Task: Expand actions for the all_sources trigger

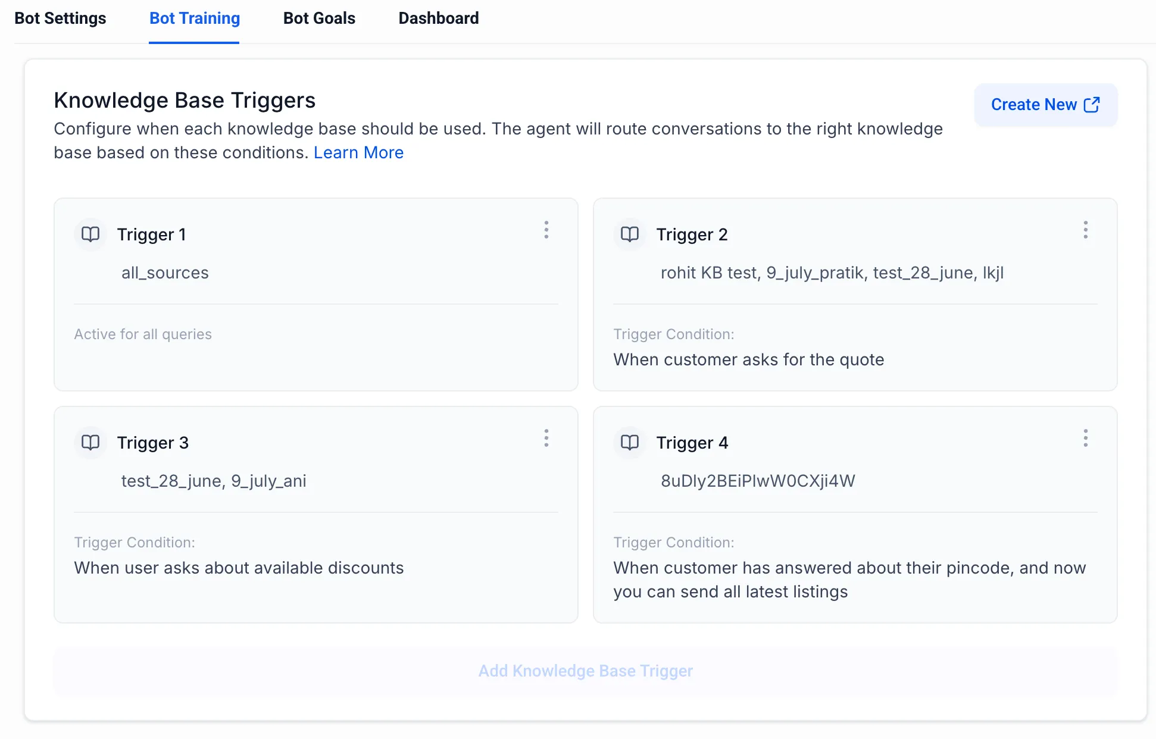Action: tap(546, 231)
